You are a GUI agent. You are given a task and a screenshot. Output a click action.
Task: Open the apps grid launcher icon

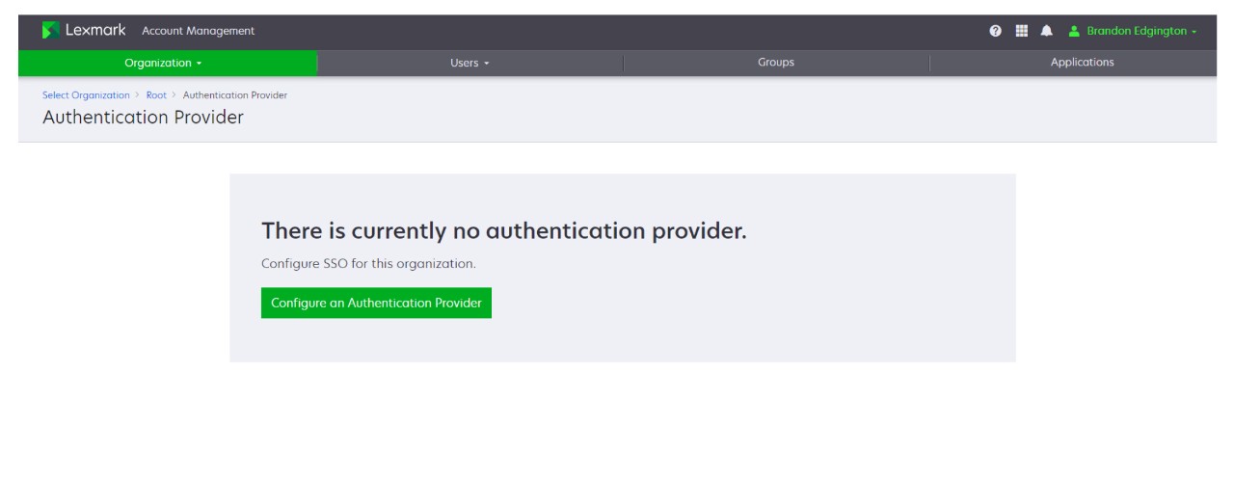[1021, 31]
